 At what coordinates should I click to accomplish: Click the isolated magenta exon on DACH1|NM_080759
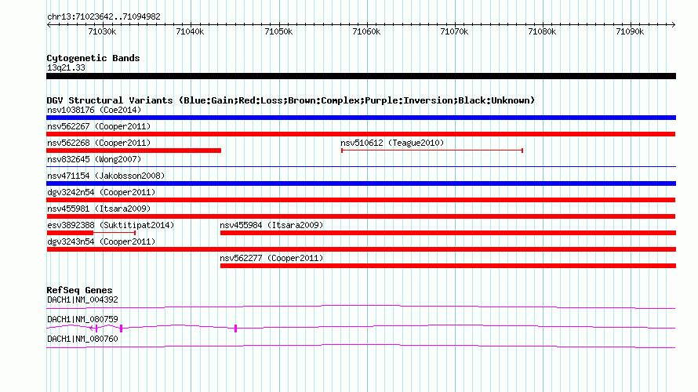click(x=235, y=328)
